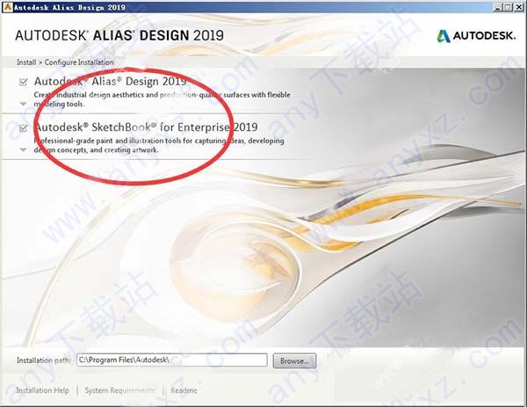
Task: Select the Autodesk Alias Design 2019 title text
Action: click(111, 82)
